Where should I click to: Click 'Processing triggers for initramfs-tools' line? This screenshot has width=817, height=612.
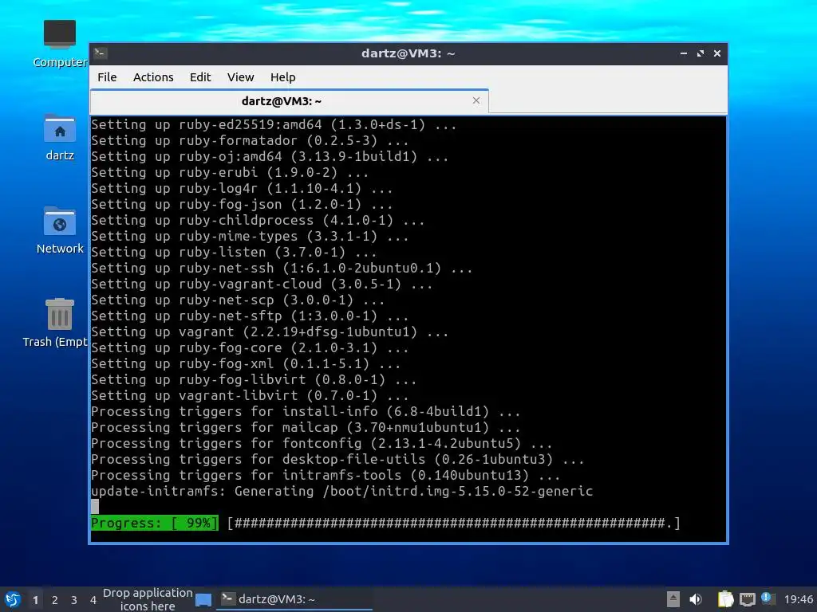[326, 475]
